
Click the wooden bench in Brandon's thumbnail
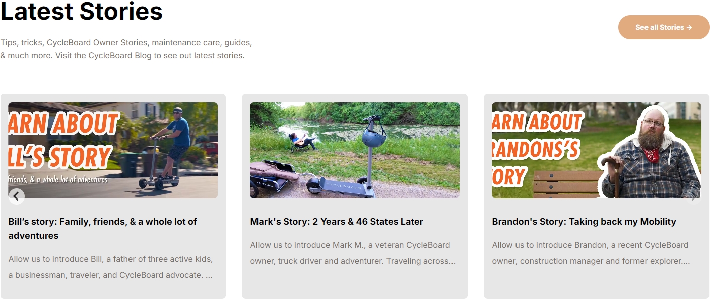point(567,184)
